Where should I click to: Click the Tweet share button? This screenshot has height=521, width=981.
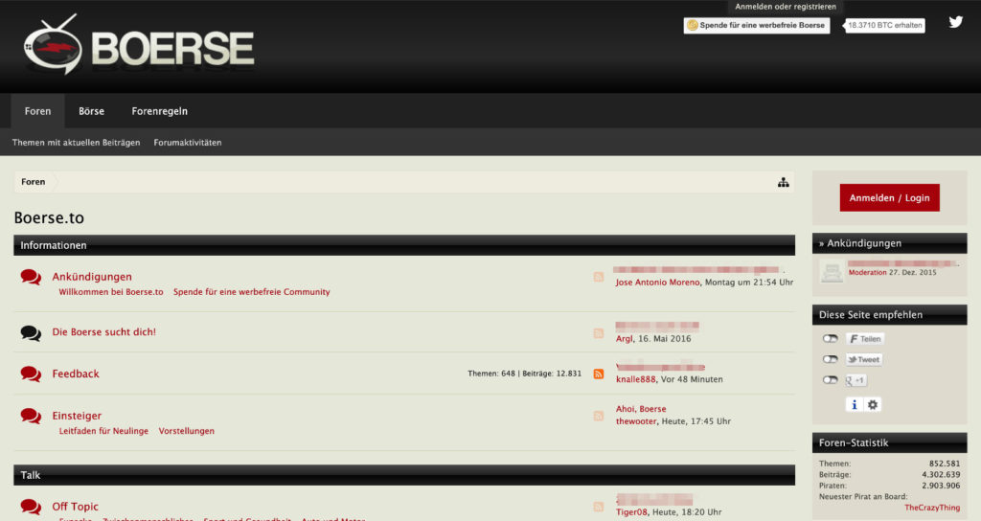[863, 360]
